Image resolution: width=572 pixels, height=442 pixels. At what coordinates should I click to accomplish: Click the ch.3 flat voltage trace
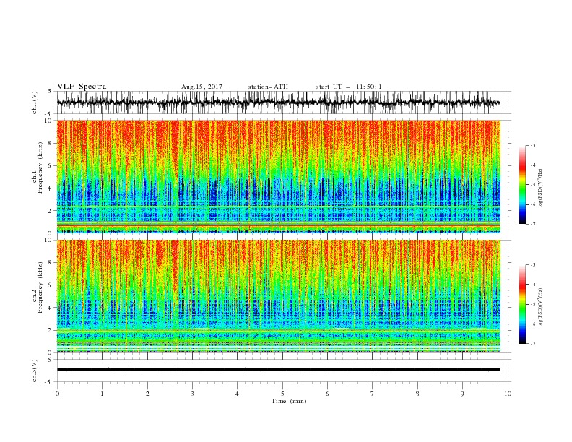279,370
